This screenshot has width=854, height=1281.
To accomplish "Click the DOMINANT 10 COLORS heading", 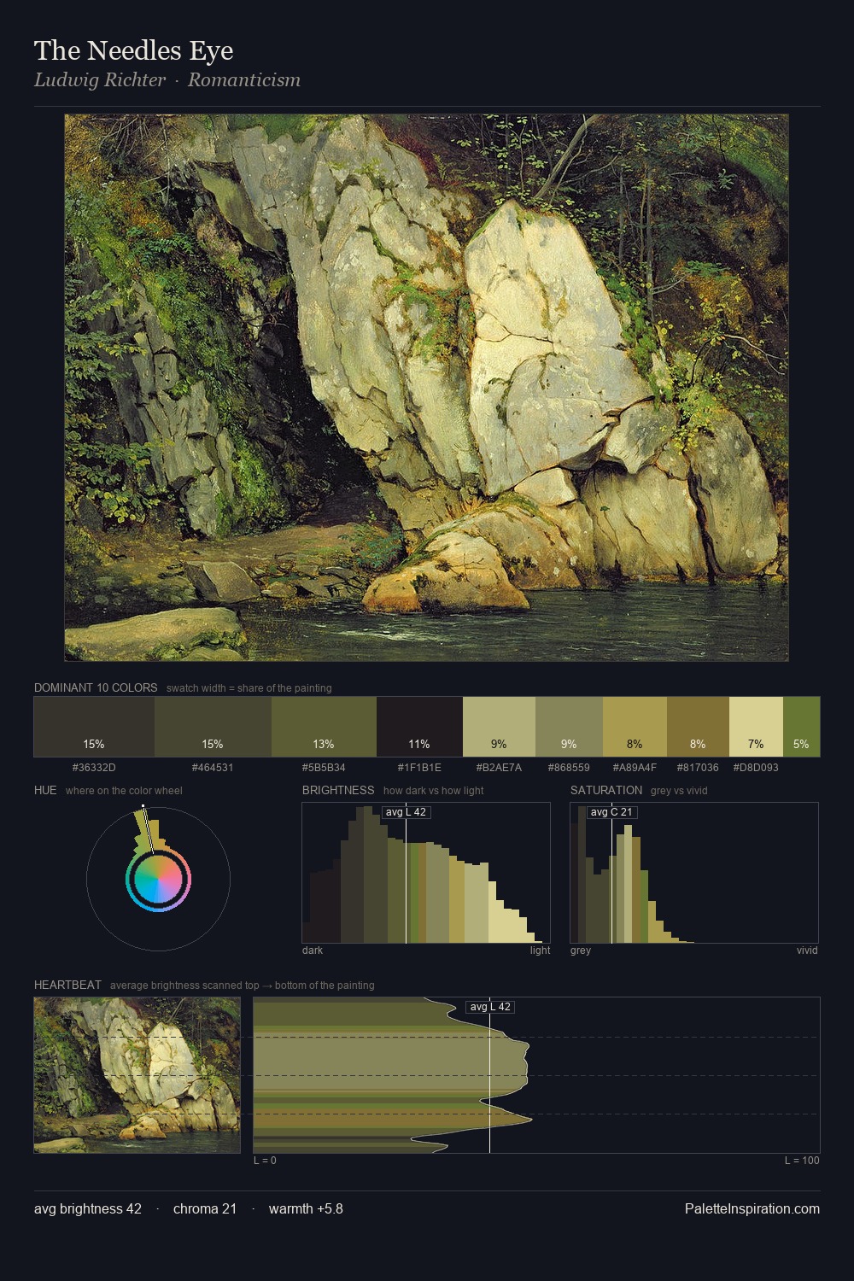I will pos(96,687).
